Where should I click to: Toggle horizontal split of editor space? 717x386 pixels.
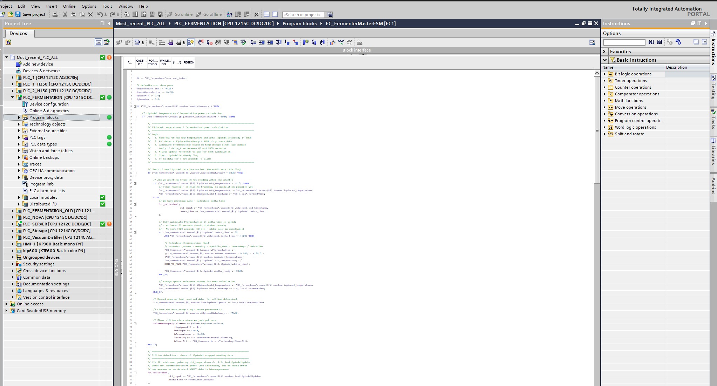click(x=266, y=14)
